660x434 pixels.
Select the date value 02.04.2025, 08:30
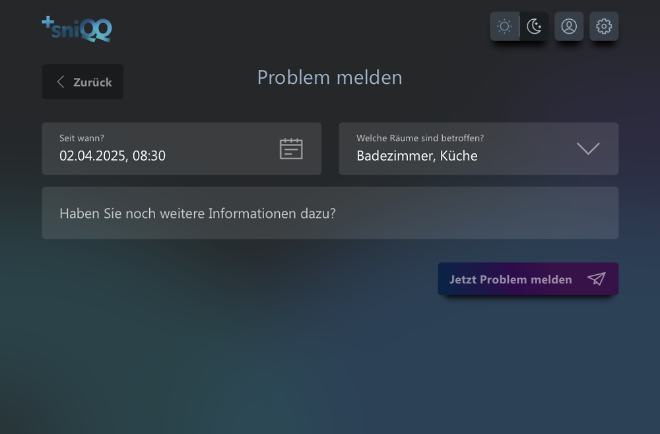tap(112, 156)
